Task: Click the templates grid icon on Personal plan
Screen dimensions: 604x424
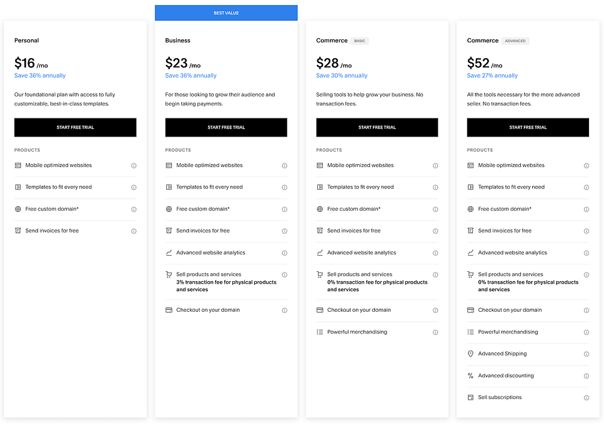Action: [x=18, y=187]
